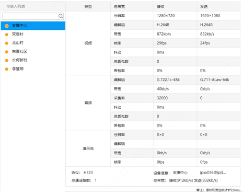The image size is (243, 194).
Task: Click the 类型 column header
Action: click(x=88, y=7)
